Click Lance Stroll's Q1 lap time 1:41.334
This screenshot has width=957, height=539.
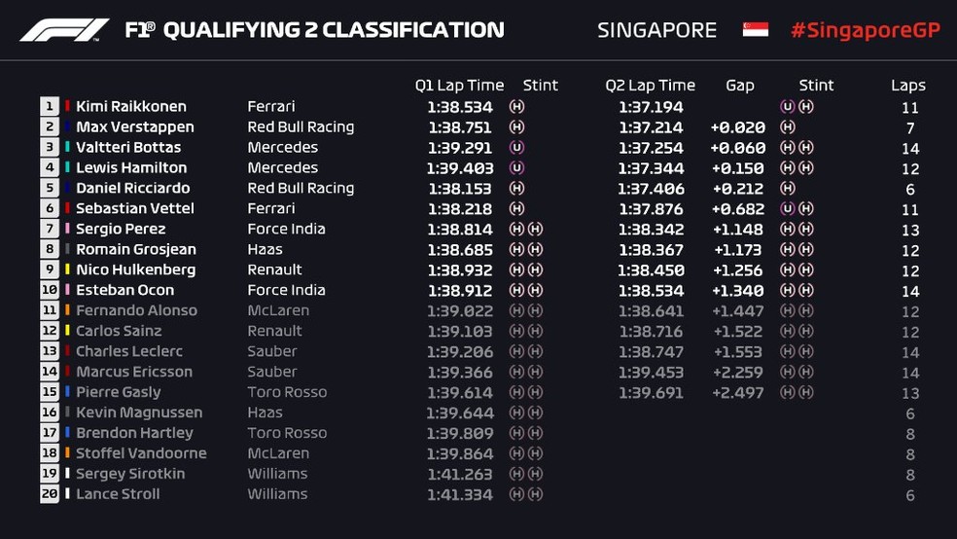point(460,494)
